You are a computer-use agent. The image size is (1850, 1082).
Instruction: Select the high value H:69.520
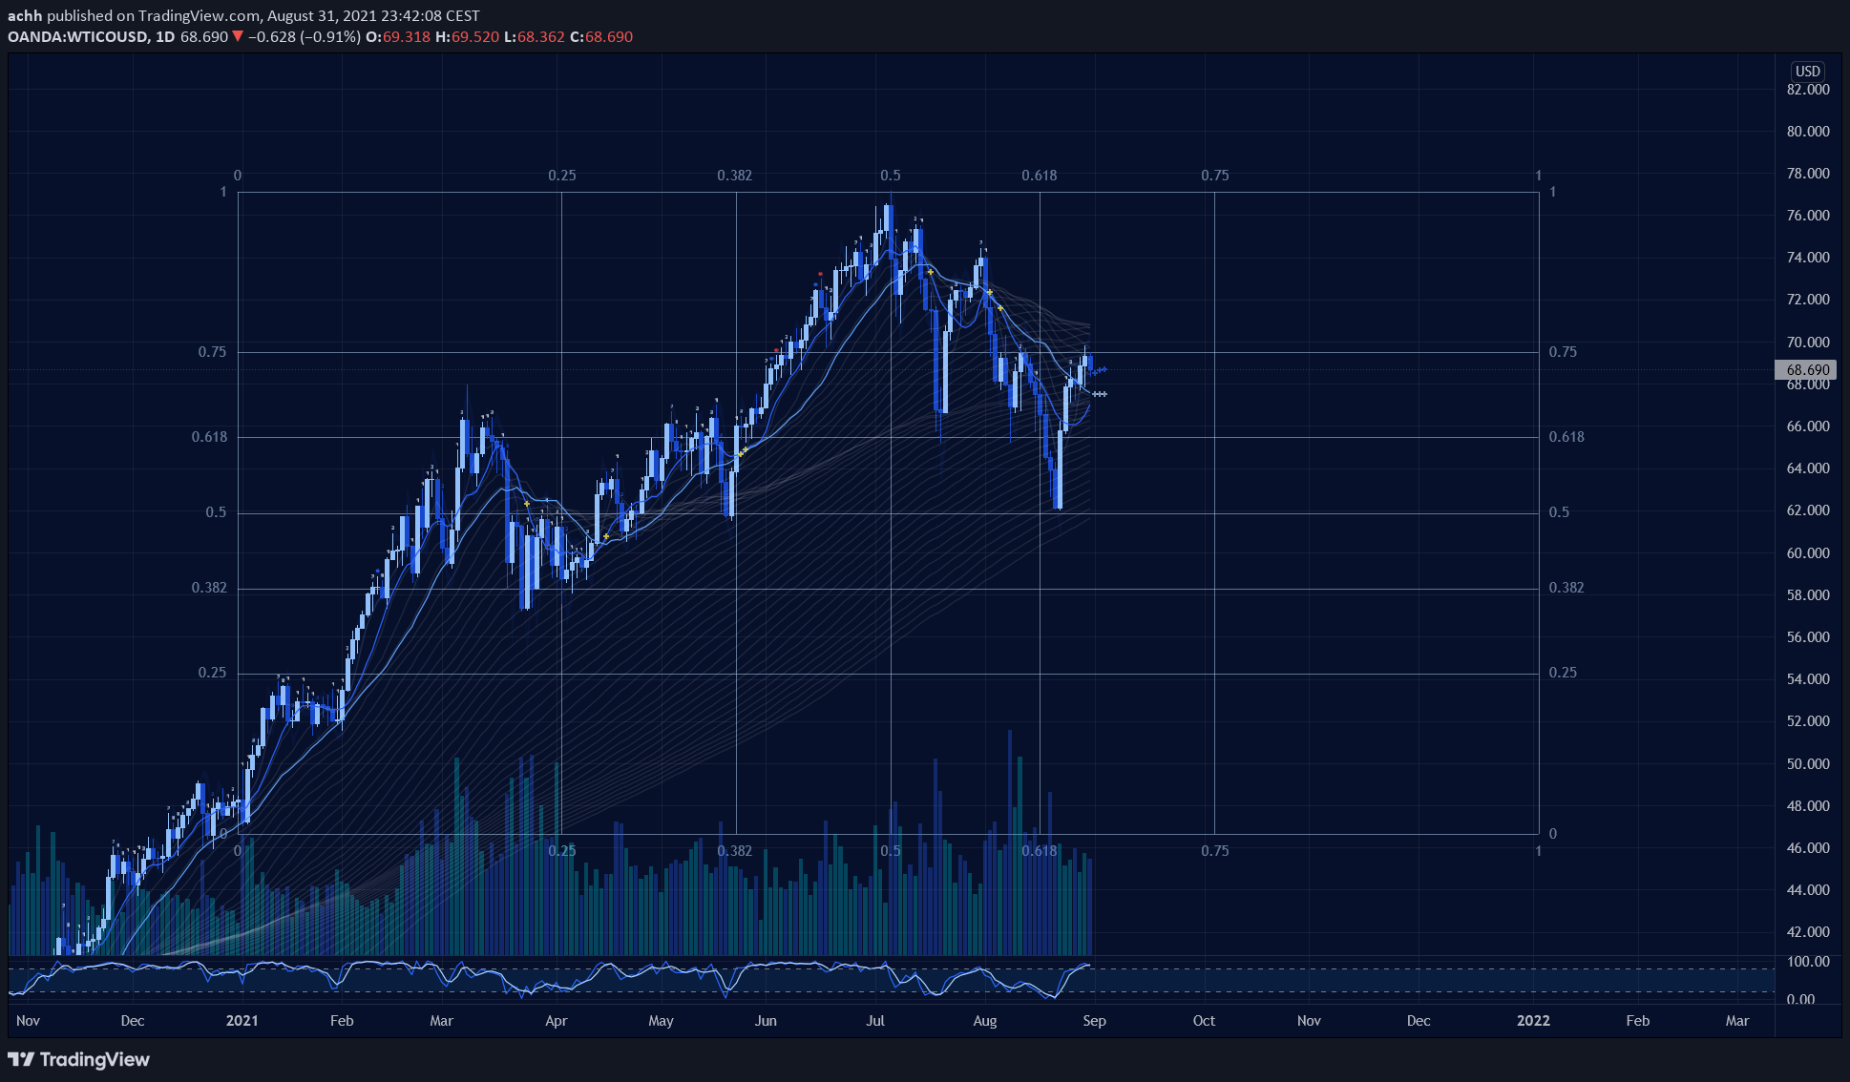click(467, 36)
